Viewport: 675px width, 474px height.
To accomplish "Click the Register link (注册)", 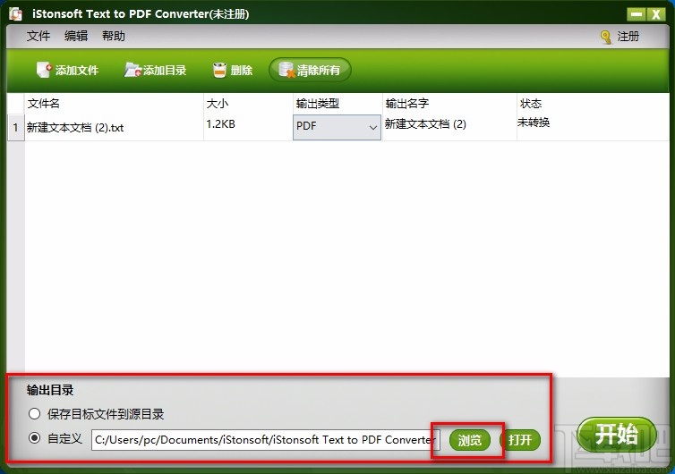I will (628, 37).
